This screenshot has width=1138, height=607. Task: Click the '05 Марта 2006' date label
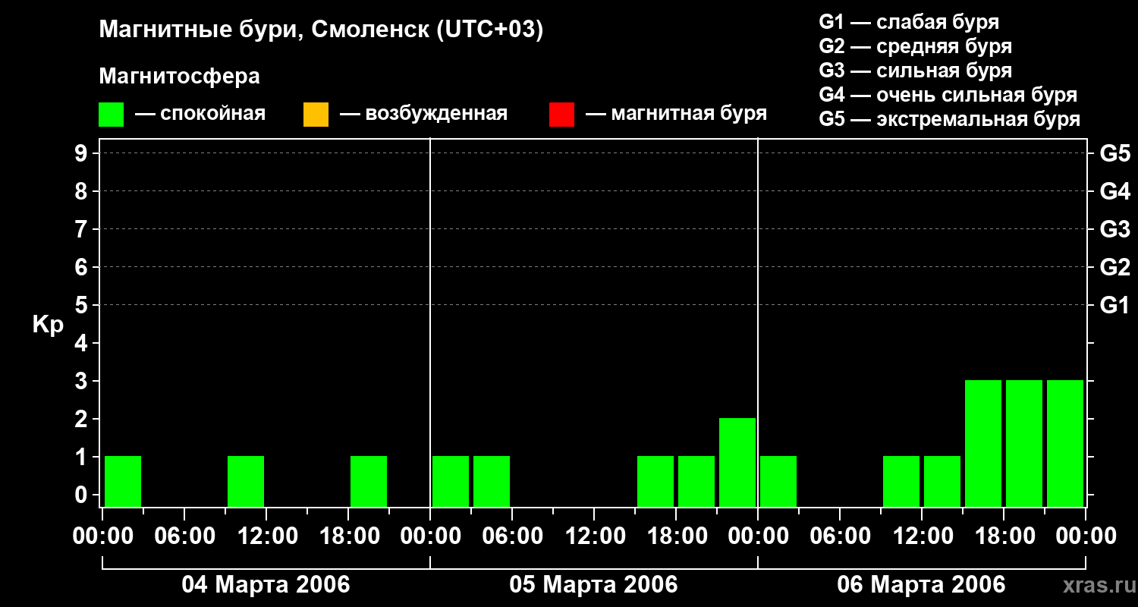[x=593, y=585]
